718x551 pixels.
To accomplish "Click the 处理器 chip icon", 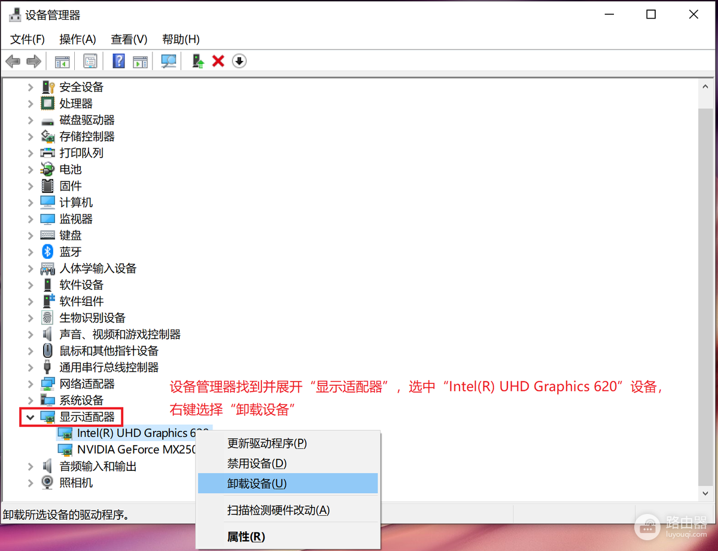I will 48,103.
